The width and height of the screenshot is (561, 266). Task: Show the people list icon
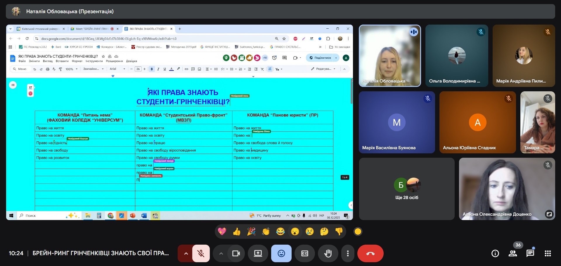(513, 253)
